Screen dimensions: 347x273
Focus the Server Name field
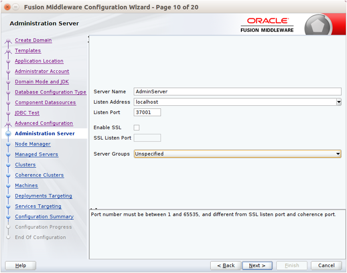(237, 92)
